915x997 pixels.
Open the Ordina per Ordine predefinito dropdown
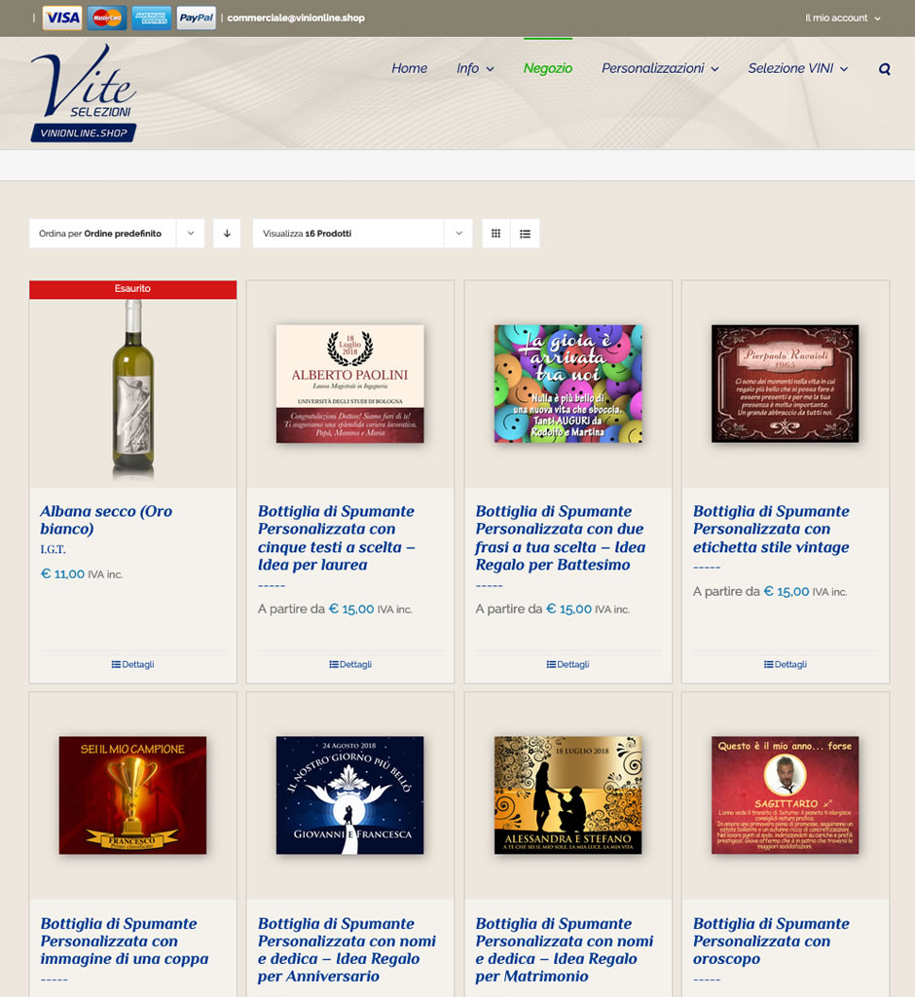(x=117, y=234)
